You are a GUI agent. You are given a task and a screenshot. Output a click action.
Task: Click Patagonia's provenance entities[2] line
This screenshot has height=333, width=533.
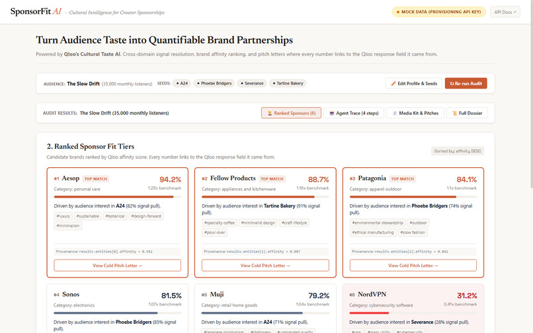413,252
